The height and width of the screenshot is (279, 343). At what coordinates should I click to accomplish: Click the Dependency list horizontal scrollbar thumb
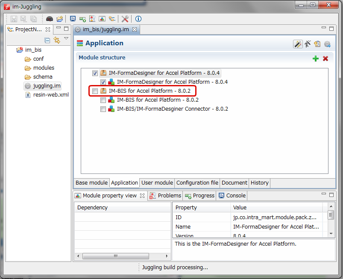click(116, 256)
